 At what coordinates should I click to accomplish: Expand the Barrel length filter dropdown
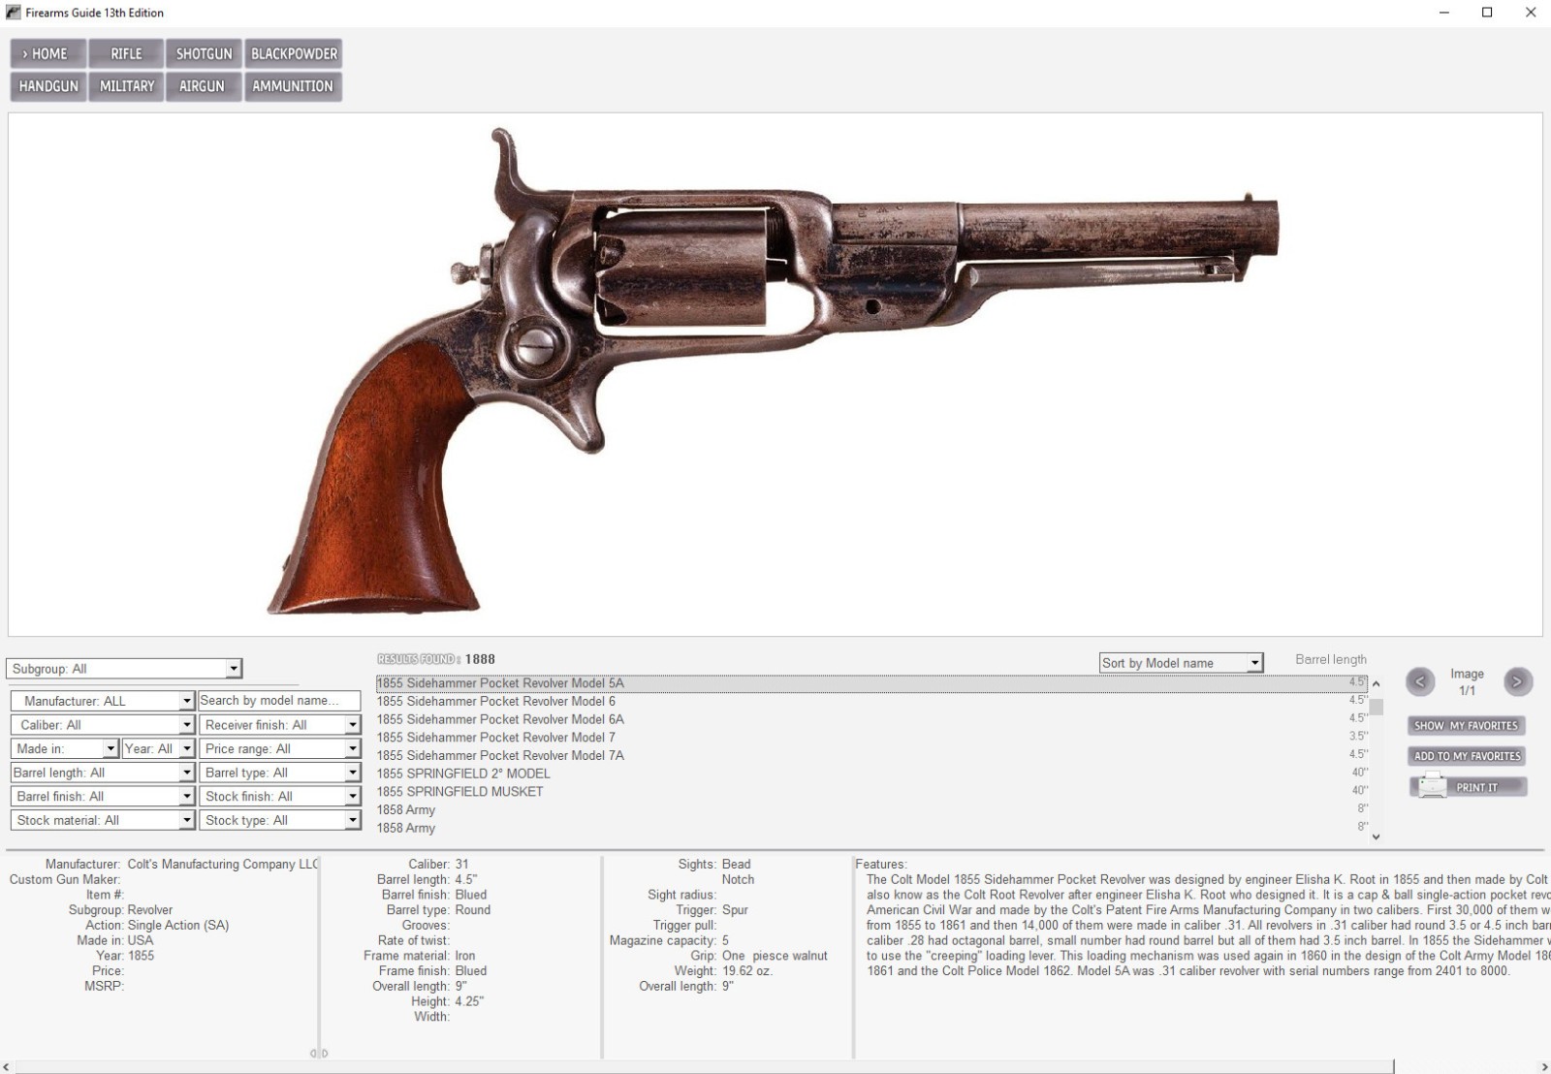(x=187, y=773)
